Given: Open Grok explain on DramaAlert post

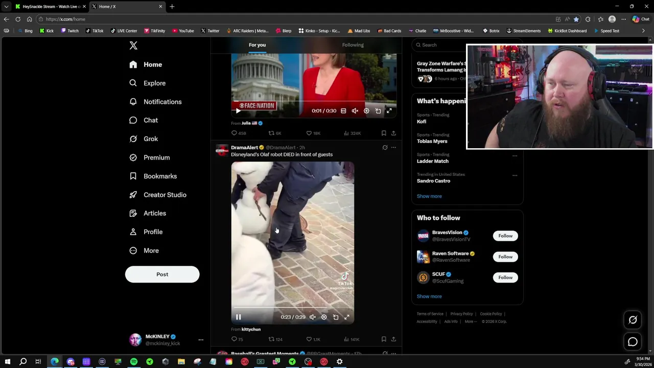Looking at the screenshot, I should coord(385,147).
